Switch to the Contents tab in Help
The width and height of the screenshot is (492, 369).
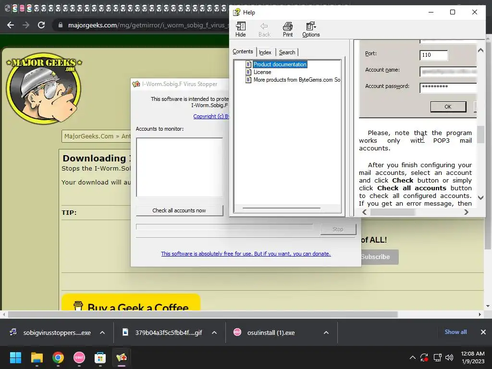[x=243, y=52]
